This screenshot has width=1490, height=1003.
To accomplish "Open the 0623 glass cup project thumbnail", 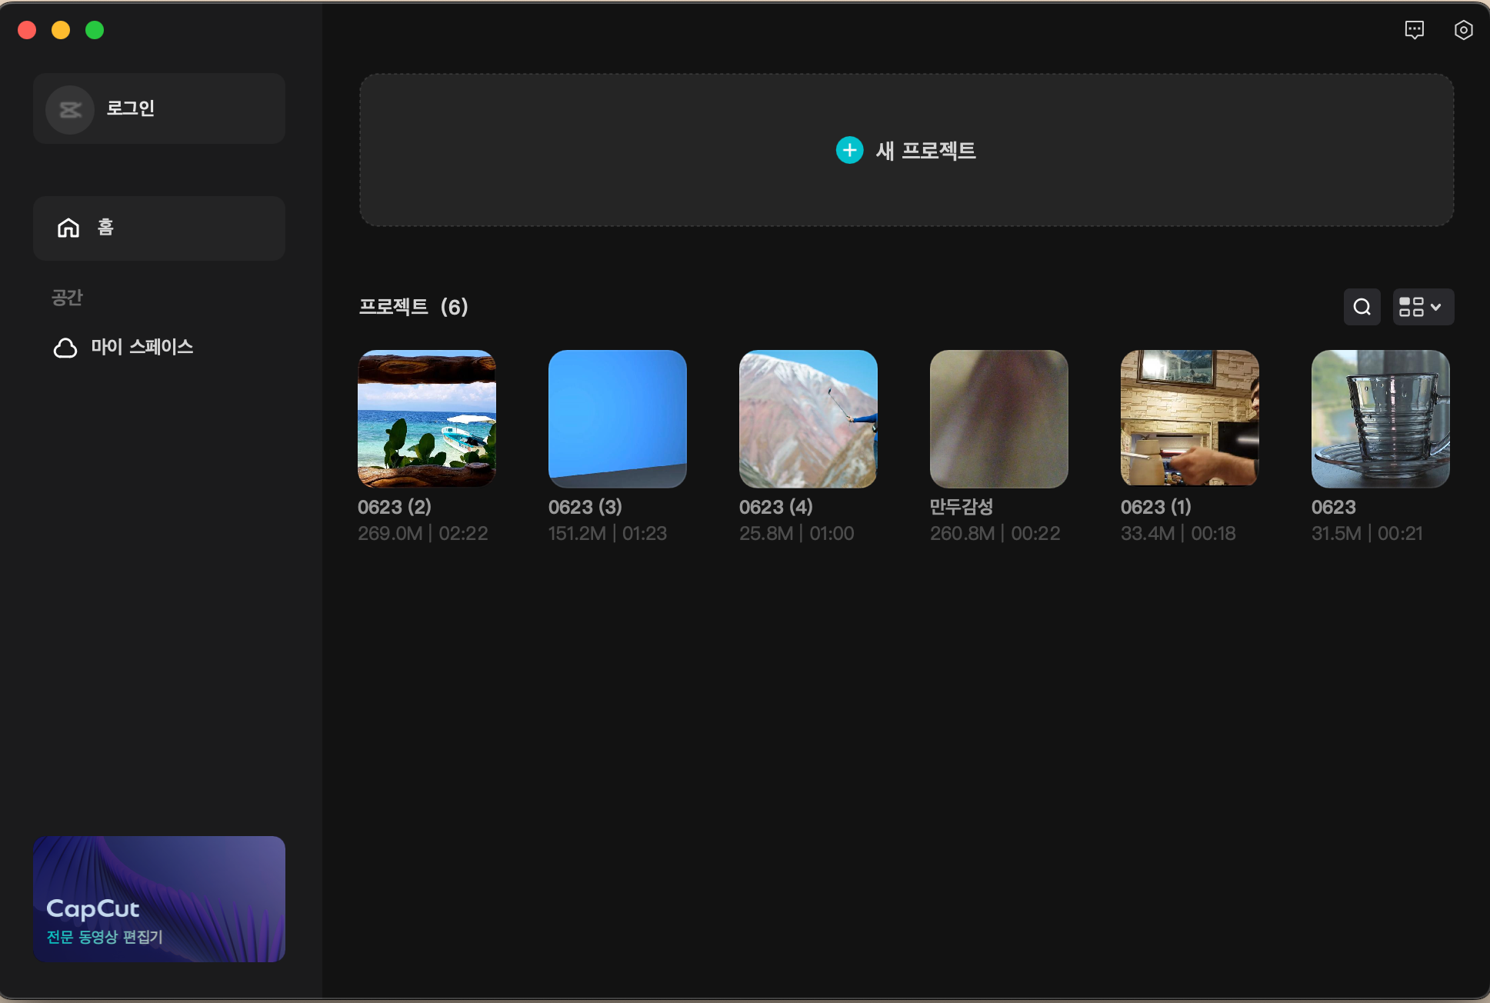I will click(1380, 418).
